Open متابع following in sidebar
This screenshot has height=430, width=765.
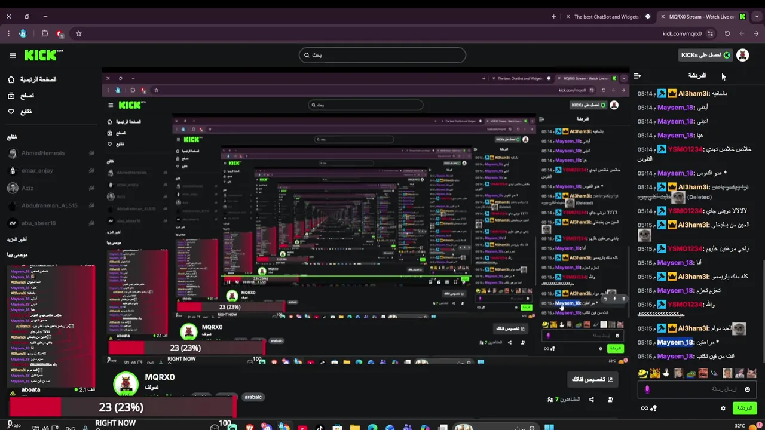[x=20, y=112]
